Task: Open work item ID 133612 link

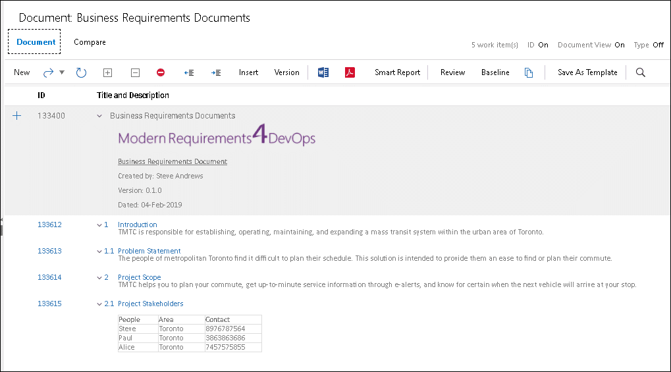Action: tap(49, 225)
